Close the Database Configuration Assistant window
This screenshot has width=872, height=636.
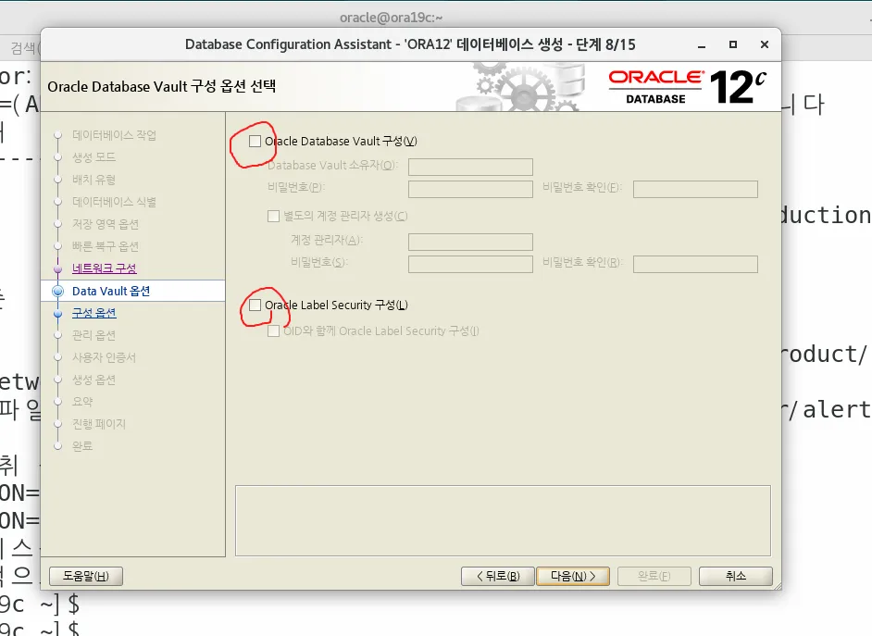pos(765,44)
